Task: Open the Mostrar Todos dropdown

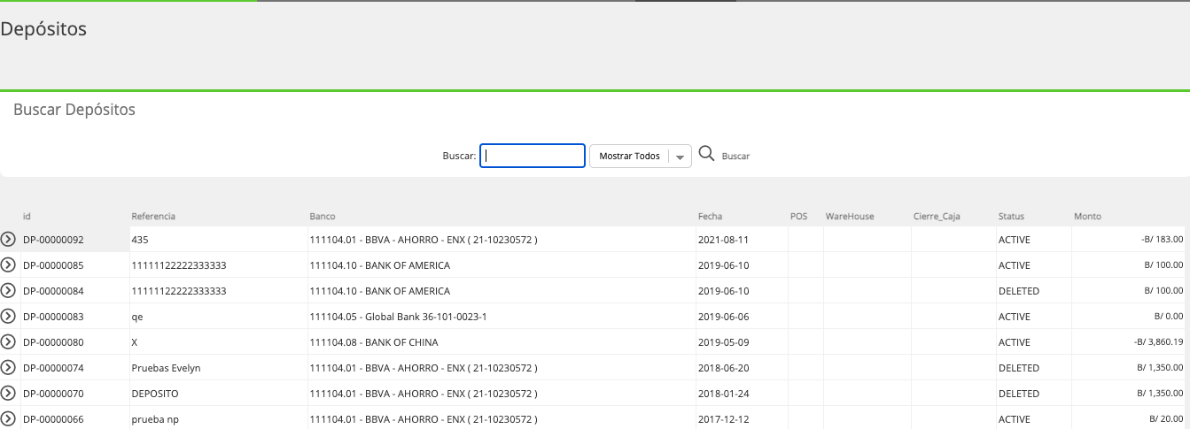Action: [x=641, y=156]
